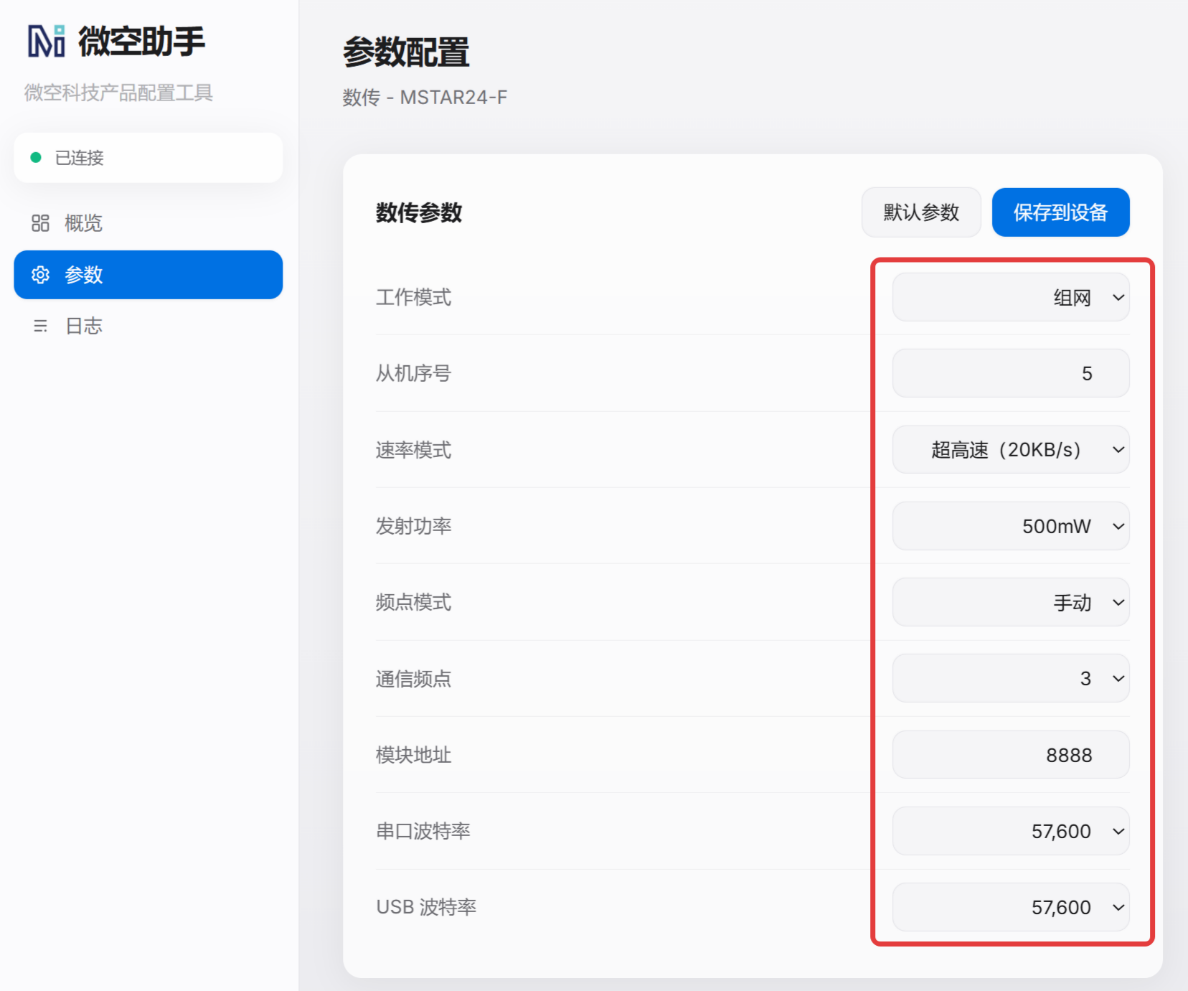1188x991 pixels.
Task: Click the 日志 list icon
Action: tap(40, 326)
